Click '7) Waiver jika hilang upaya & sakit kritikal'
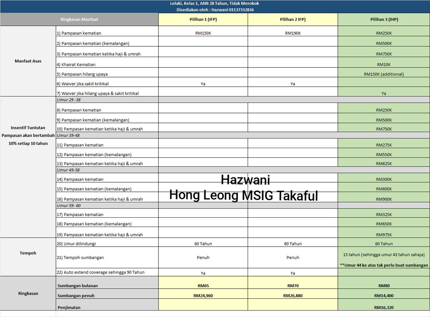 (97, 93)
